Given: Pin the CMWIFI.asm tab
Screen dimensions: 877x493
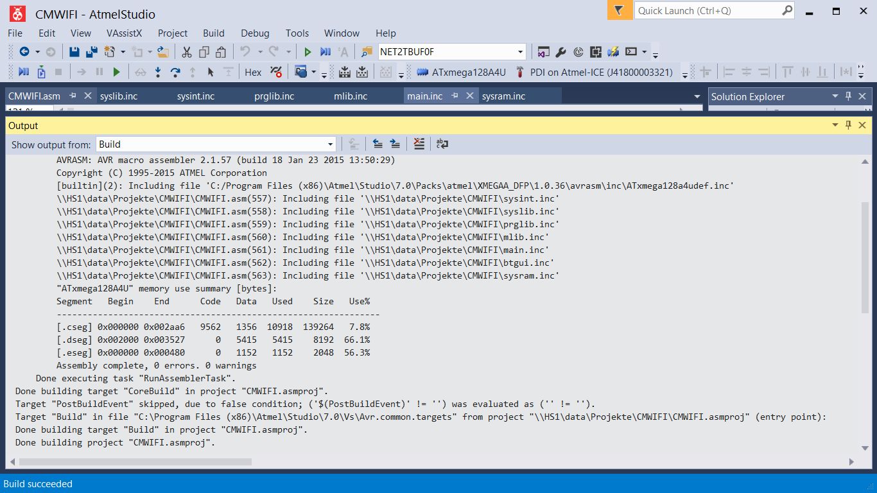Looking at the screenshot, I should point(73,96).
